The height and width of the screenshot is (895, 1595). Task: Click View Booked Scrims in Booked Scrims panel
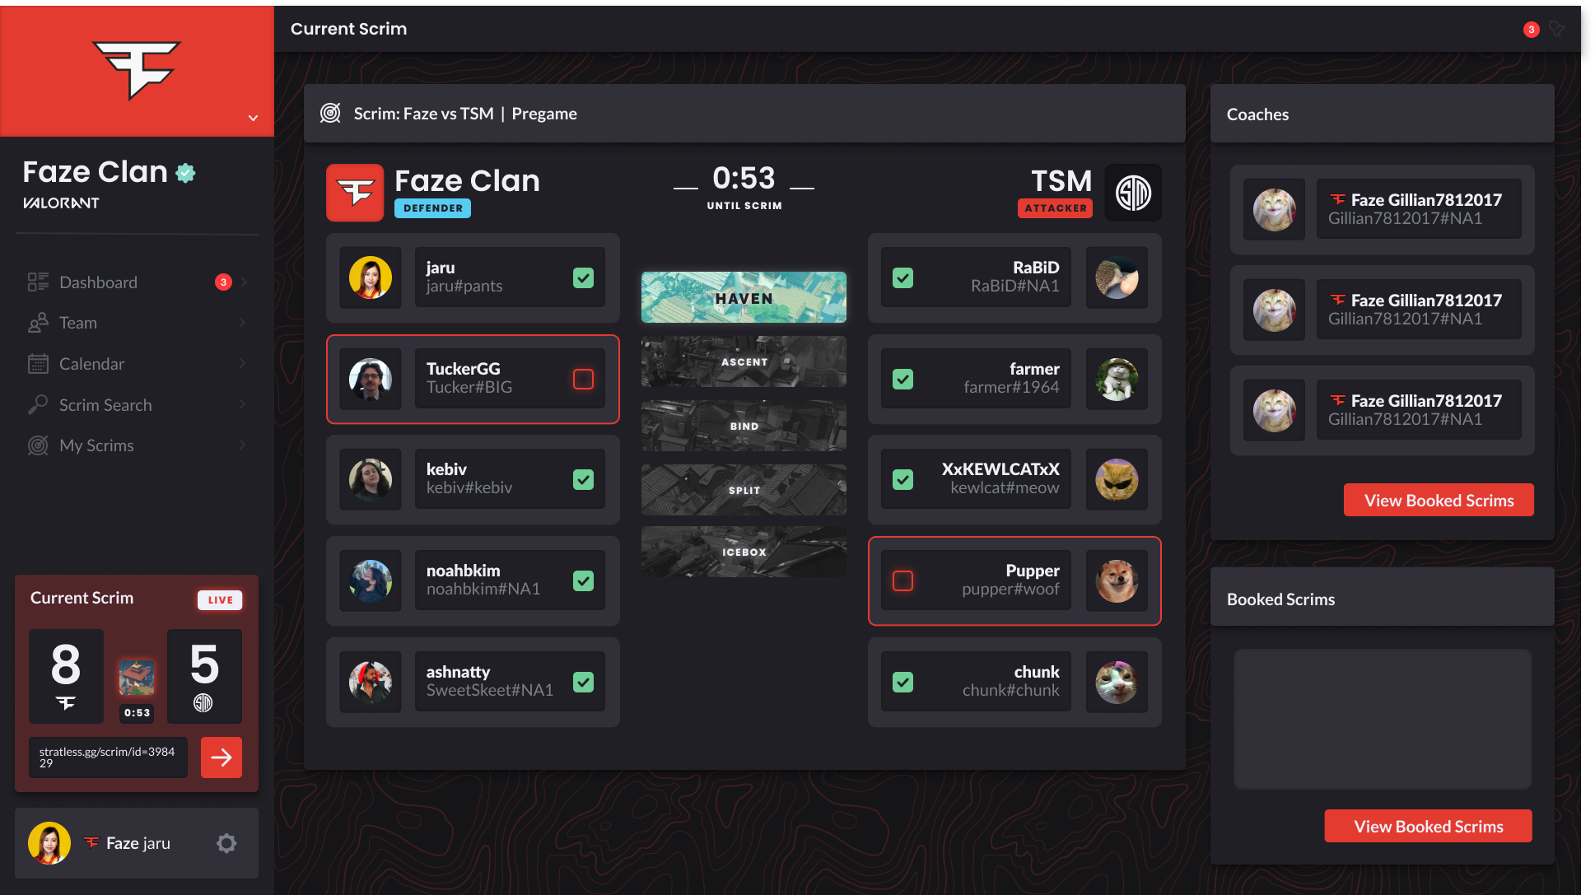coord(1429,826)
